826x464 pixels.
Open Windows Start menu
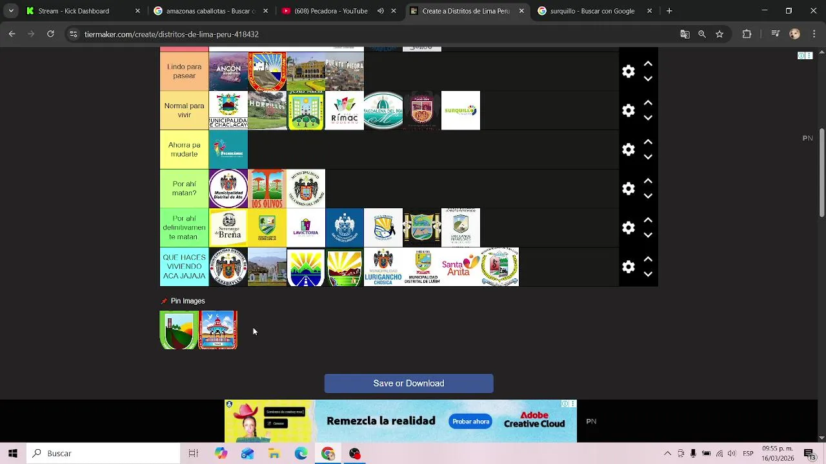(x=13, y=454)
